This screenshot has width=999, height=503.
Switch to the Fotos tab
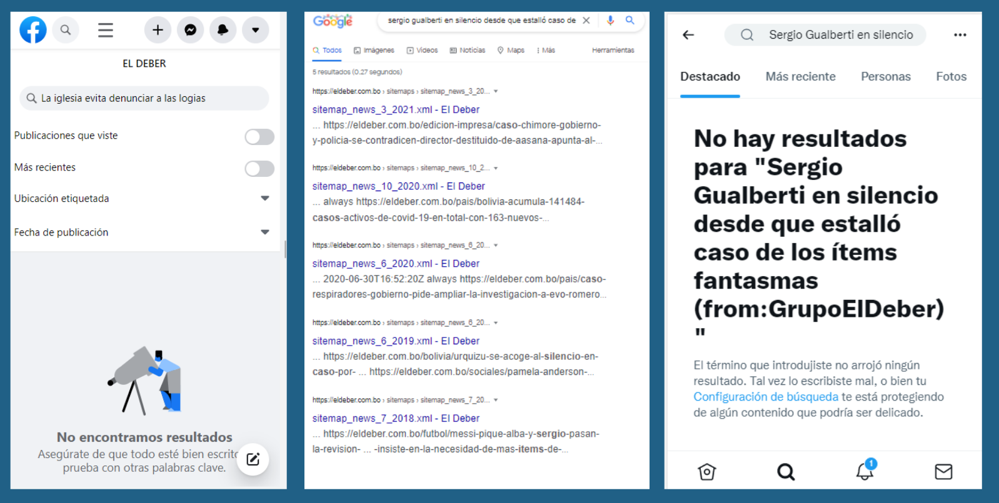pyautogui.click(x=951, y=77)
